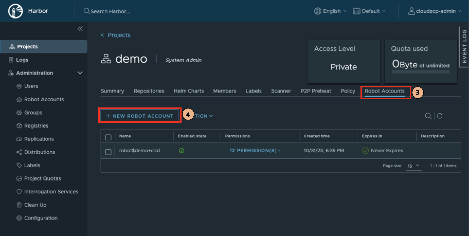Screen dimensions: 469x236
Task: Open the Helm Charts tab
Action: click(189, 91)
